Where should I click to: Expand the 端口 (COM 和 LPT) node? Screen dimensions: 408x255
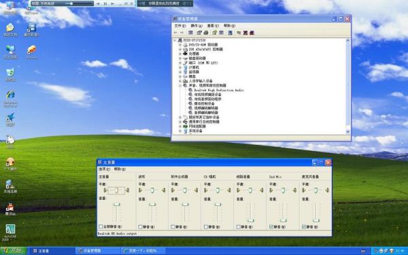pyautogui.click(x=180, y=63)
